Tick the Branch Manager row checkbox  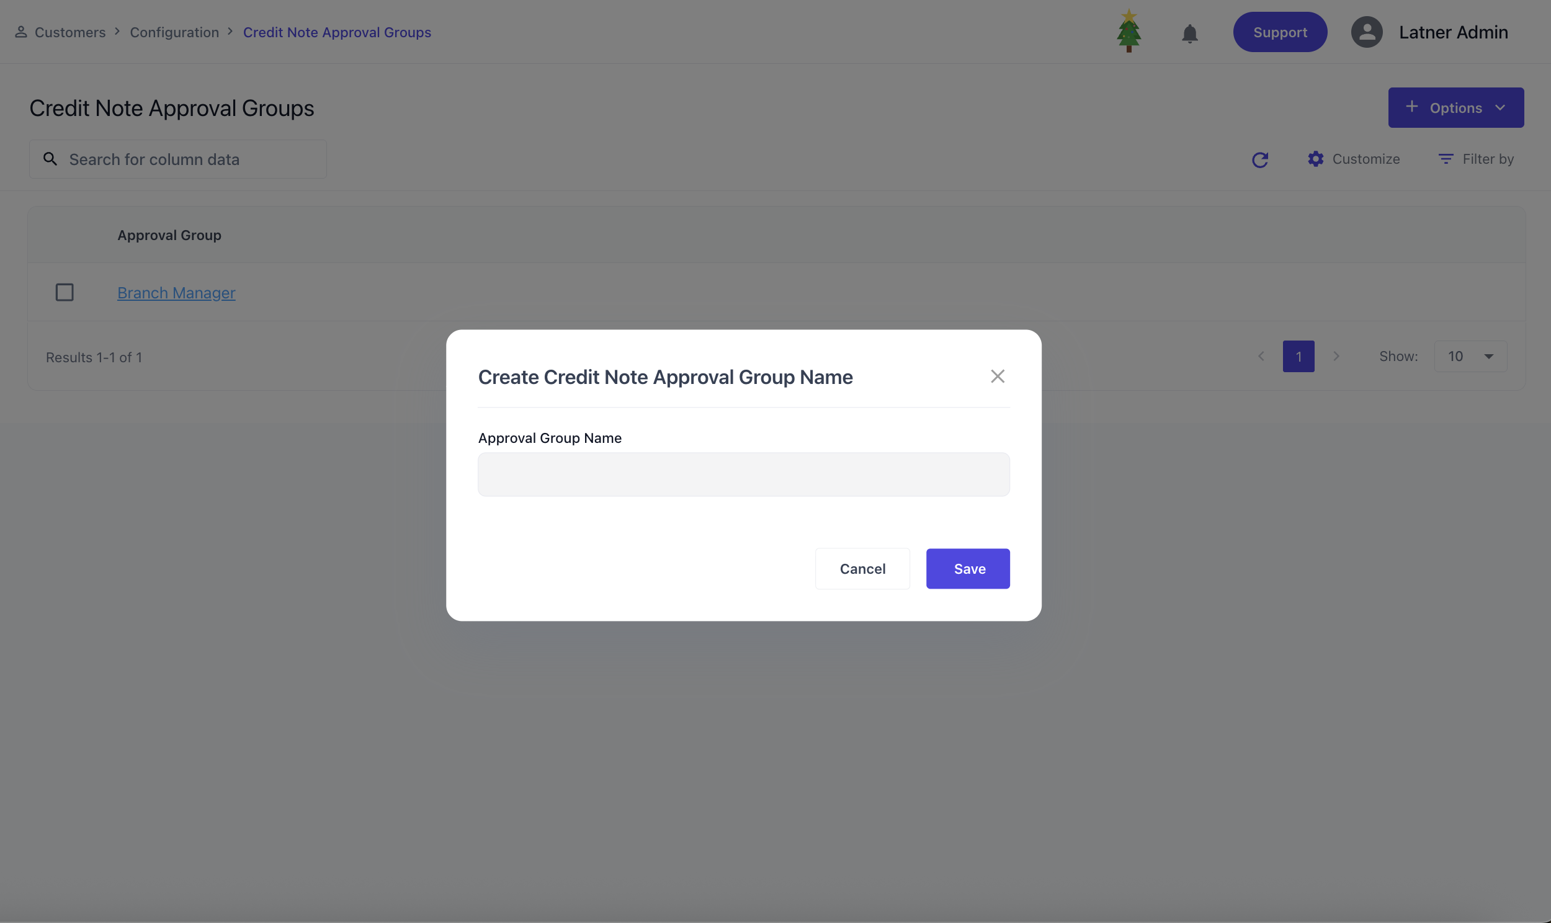coord(65,292)
